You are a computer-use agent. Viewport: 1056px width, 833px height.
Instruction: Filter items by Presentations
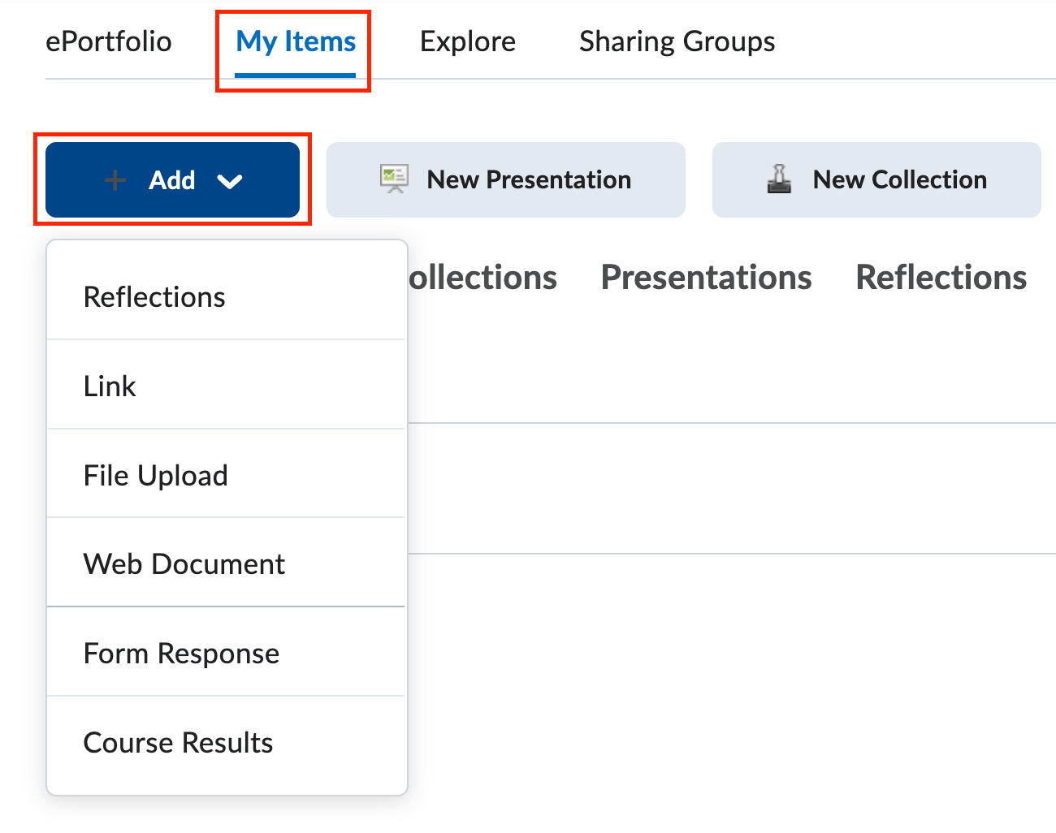pos(706,277)
